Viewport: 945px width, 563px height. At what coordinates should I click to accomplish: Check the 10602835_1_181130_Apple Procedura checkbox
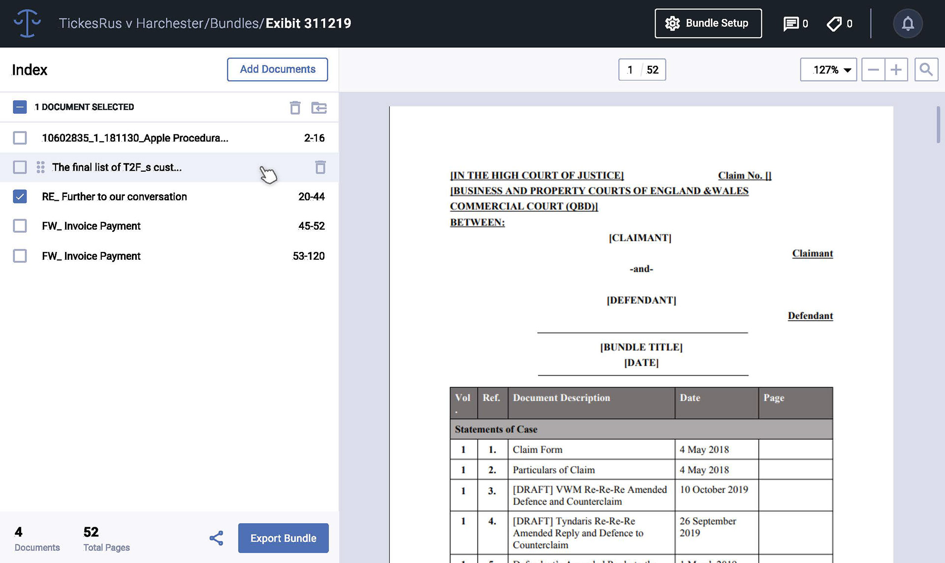coord(20,138)
